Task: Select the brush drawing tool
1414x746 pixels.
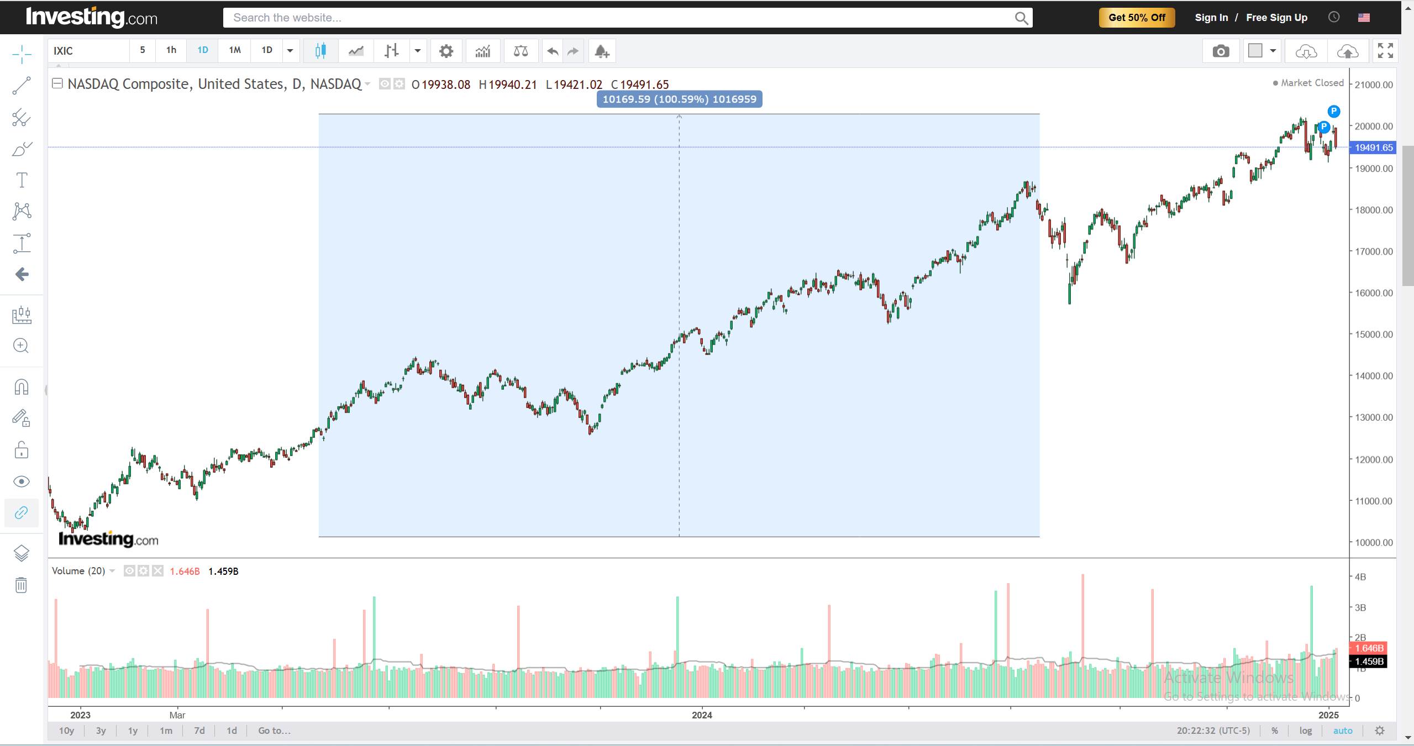Action: pos(22,149)
